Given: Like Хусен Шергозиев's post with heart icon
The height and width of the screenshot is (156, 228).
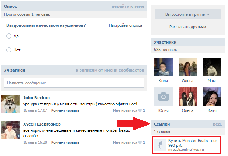Looking at the screenshot, I should (x=140, y=142).
